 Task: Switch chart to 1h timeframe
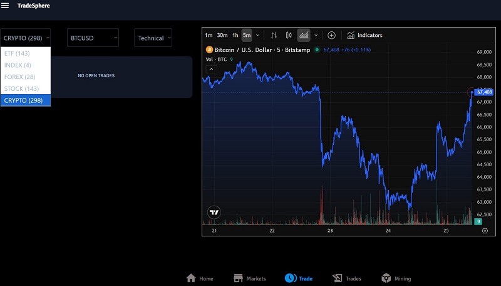click(x=235, y=36)
